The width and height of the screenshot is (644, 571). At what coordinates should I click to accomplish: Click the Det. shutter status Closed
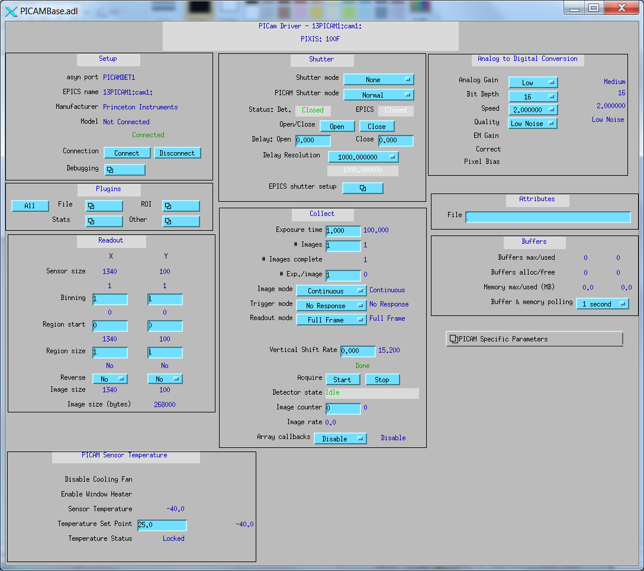313,110
